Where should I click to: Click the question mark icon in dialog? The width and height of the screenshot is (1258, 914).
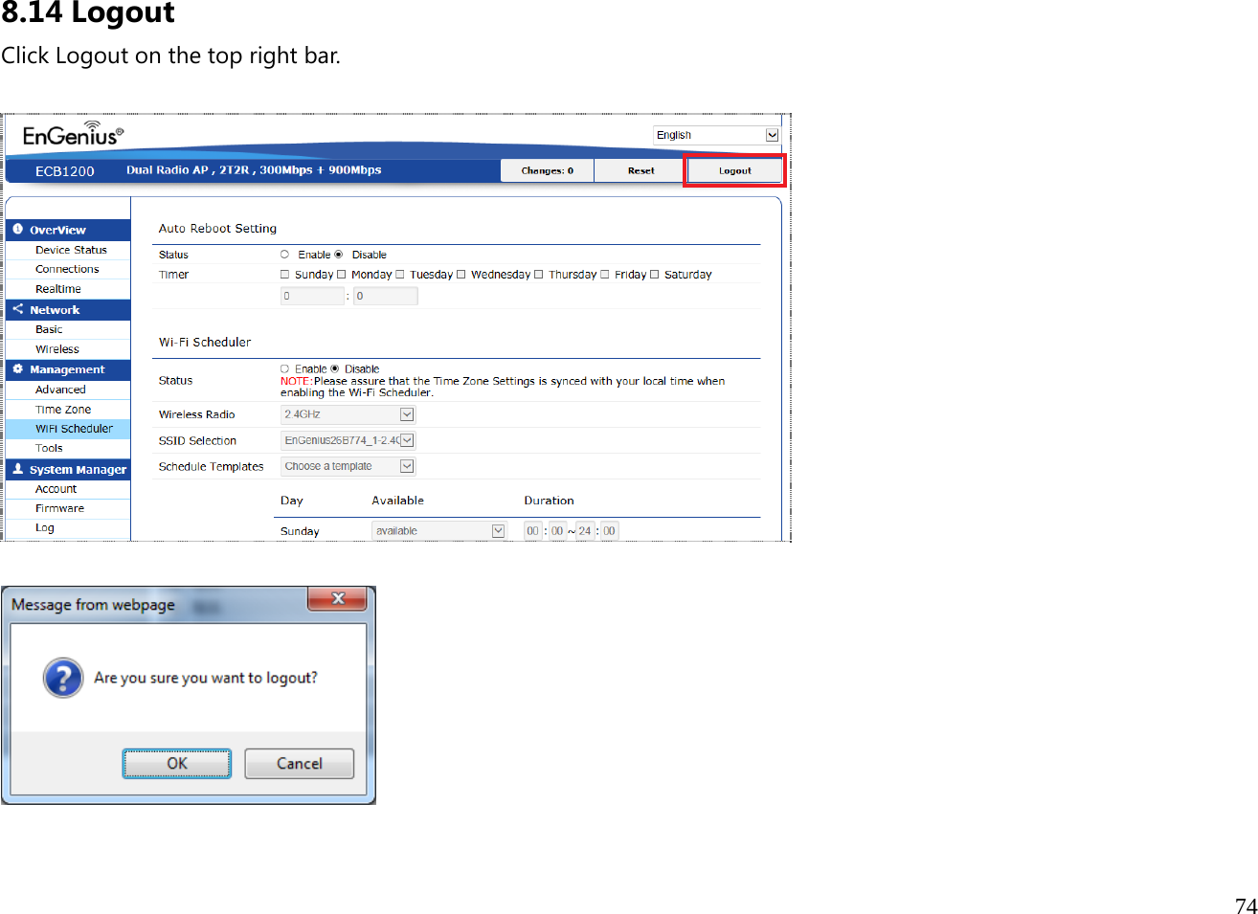click(63, 678)
